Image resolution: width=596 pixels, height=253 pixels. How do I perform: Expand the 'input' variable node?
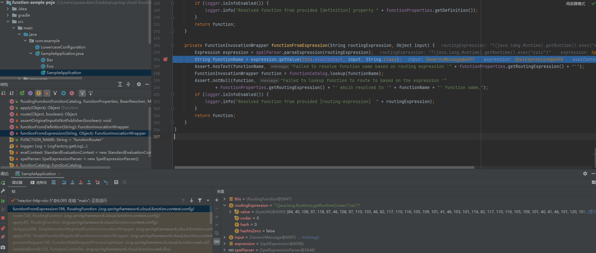[225, 237]
